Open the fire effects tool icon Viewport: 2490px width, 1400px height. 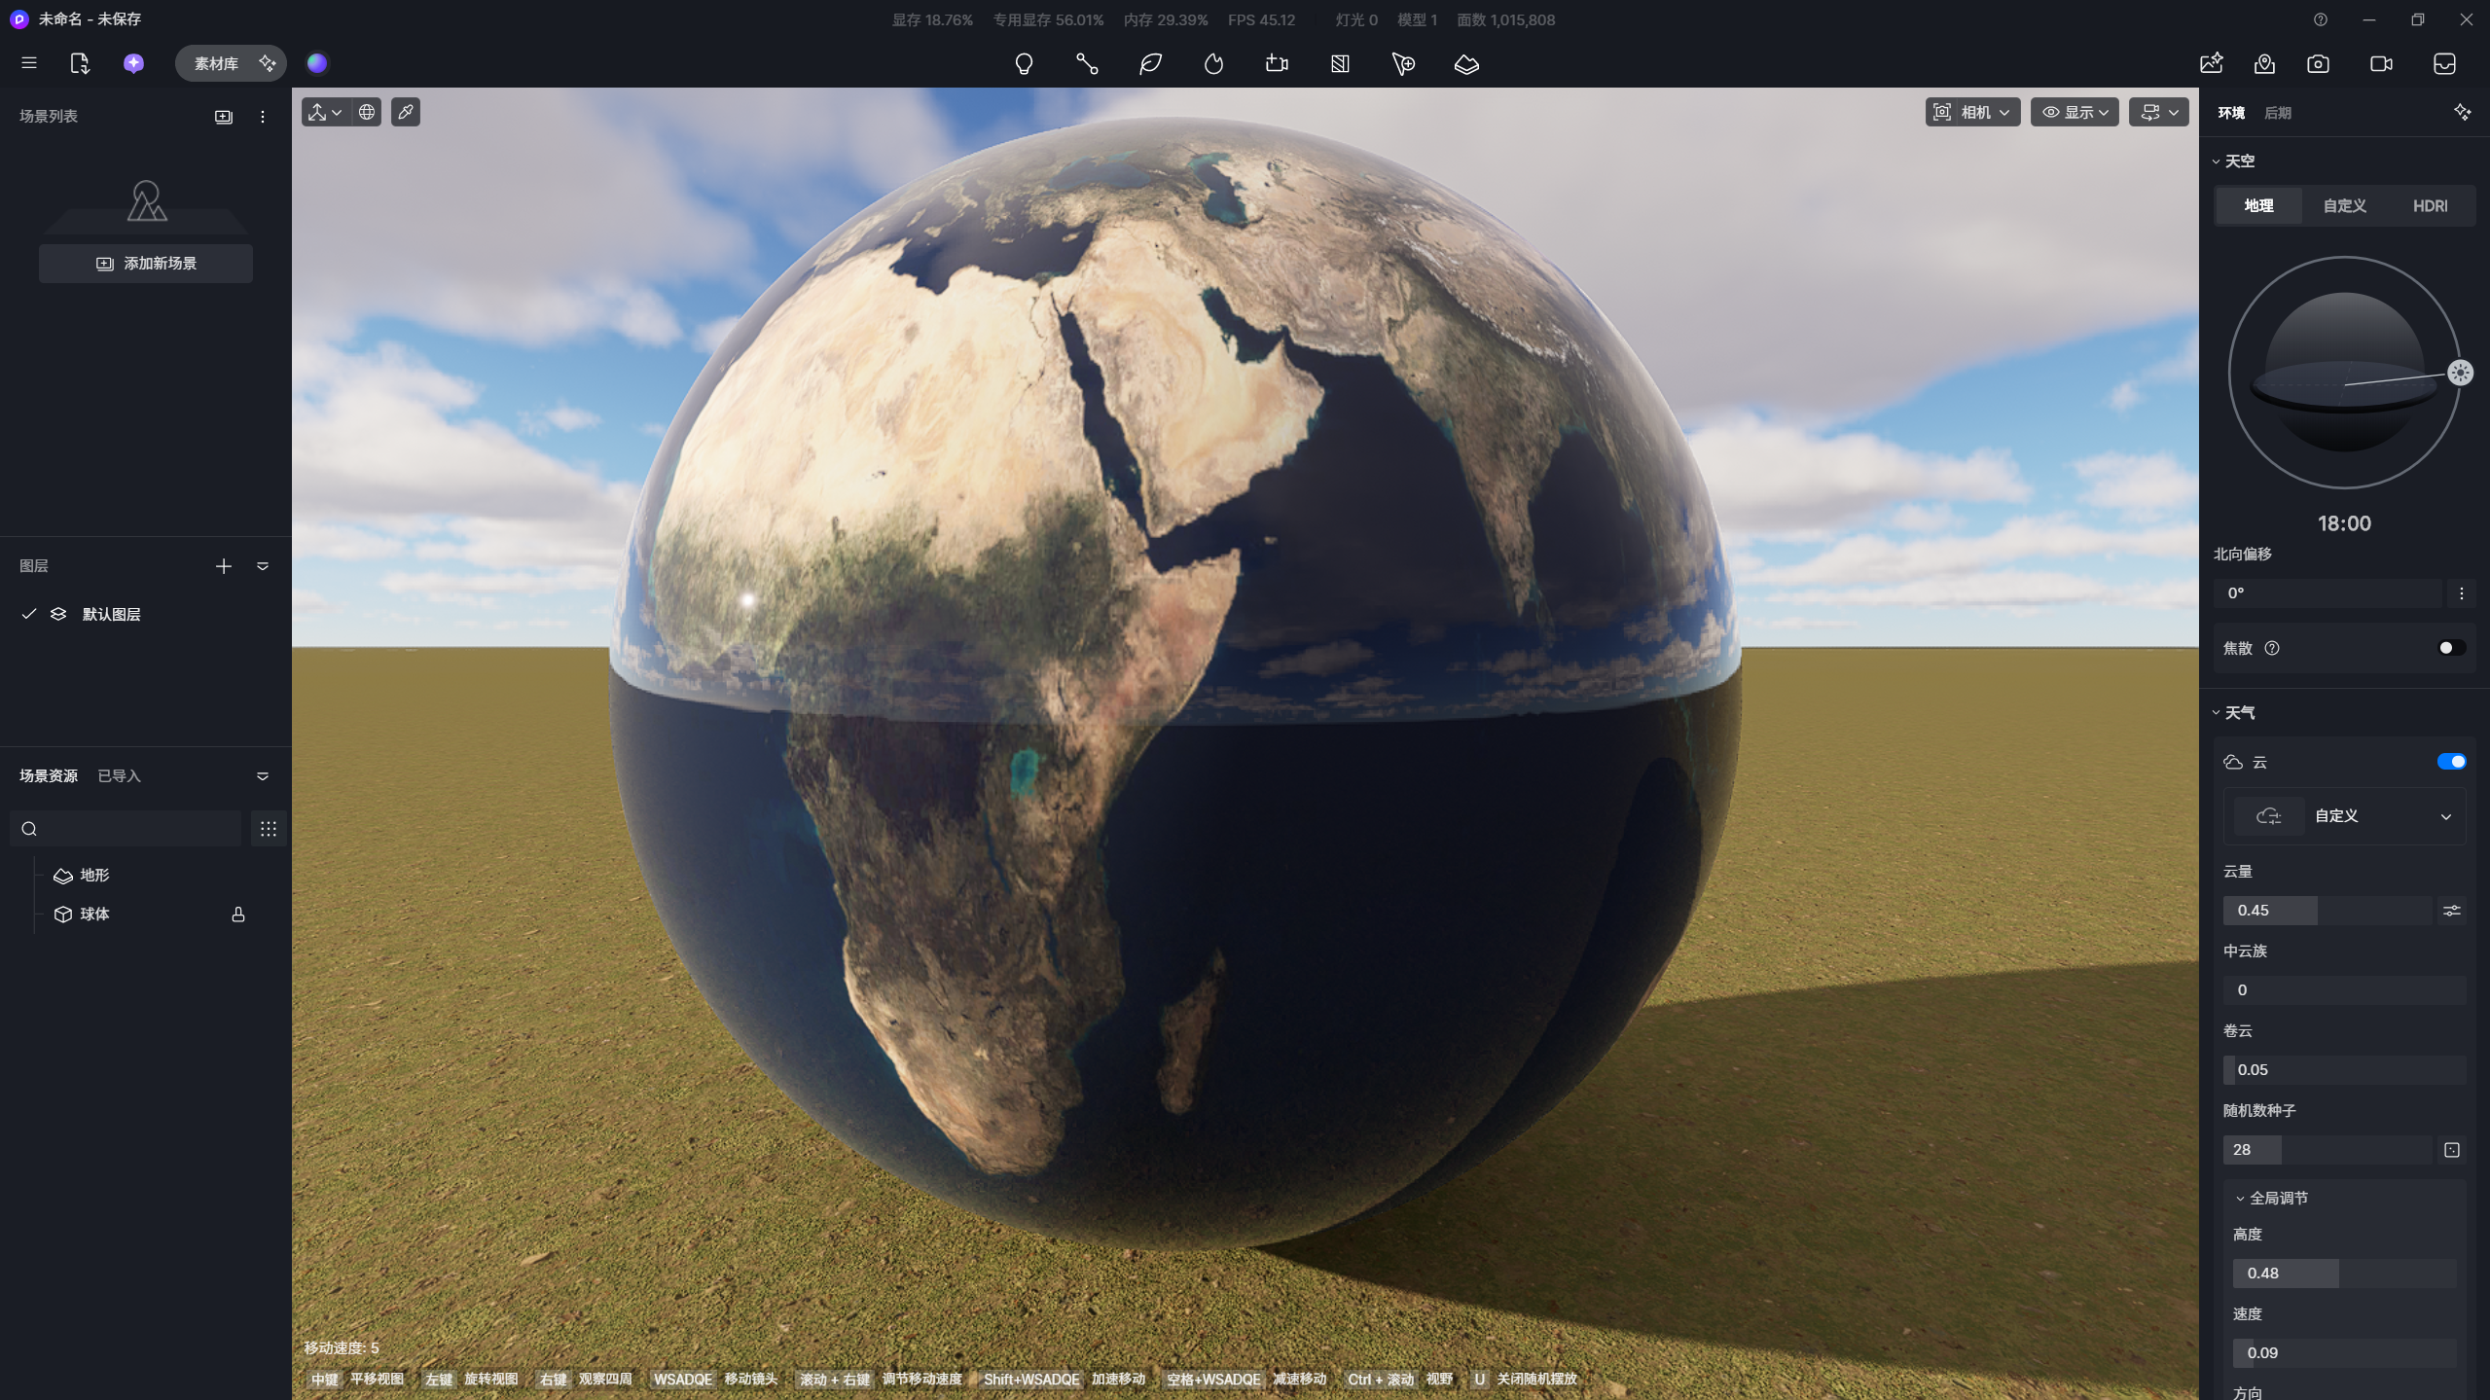(1213, 64)
